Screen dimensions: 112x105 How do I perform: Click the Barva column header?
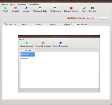coord(39,25)
